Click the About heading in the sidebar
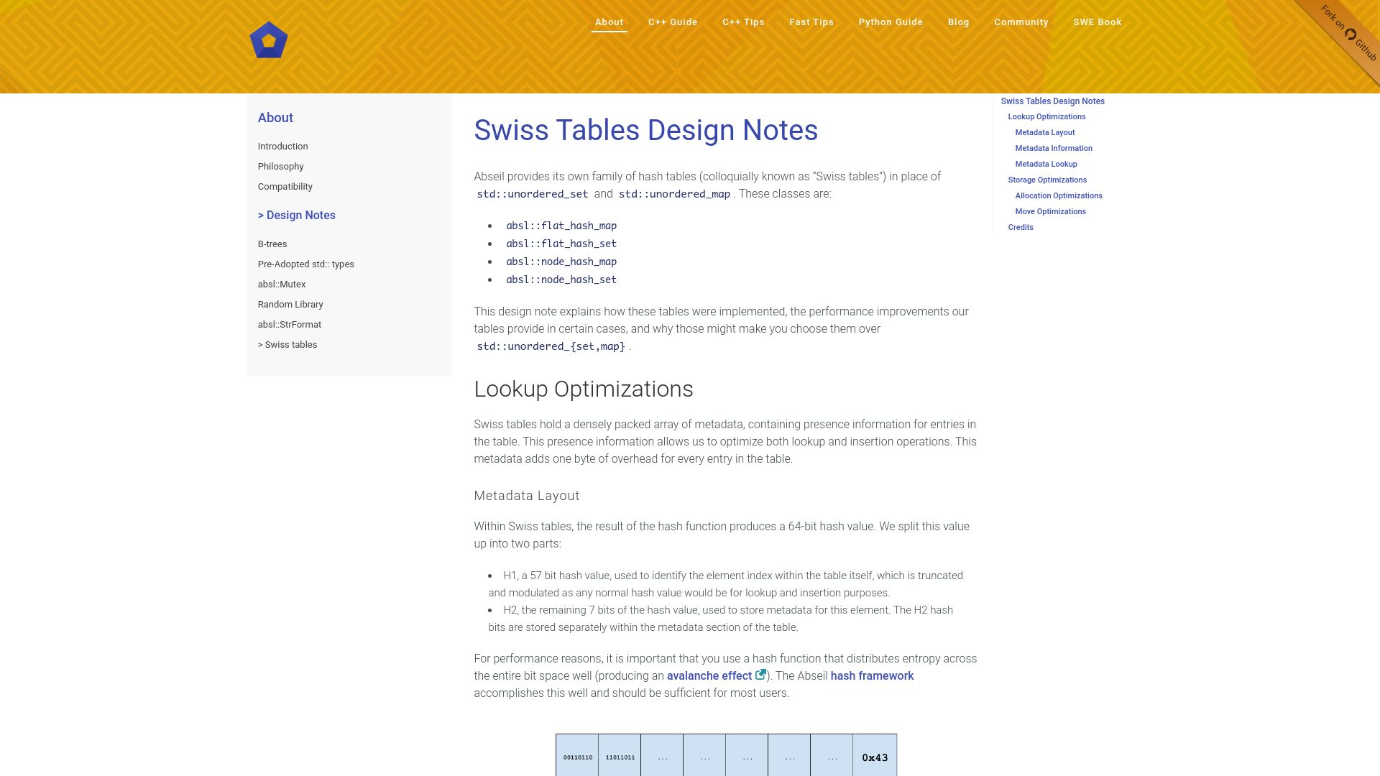1380x776 pixels. pyautogui.click(x=275, y=118)
